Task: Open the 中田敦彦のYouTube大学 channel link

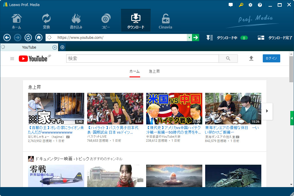Action: coord(163,137)
